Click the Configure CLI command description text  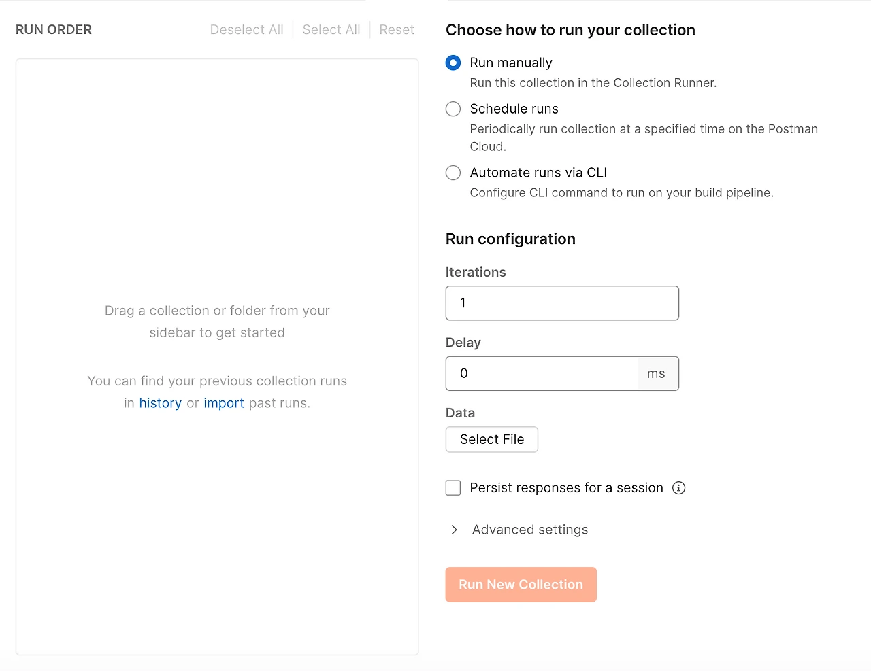click(x=621, y=193)
